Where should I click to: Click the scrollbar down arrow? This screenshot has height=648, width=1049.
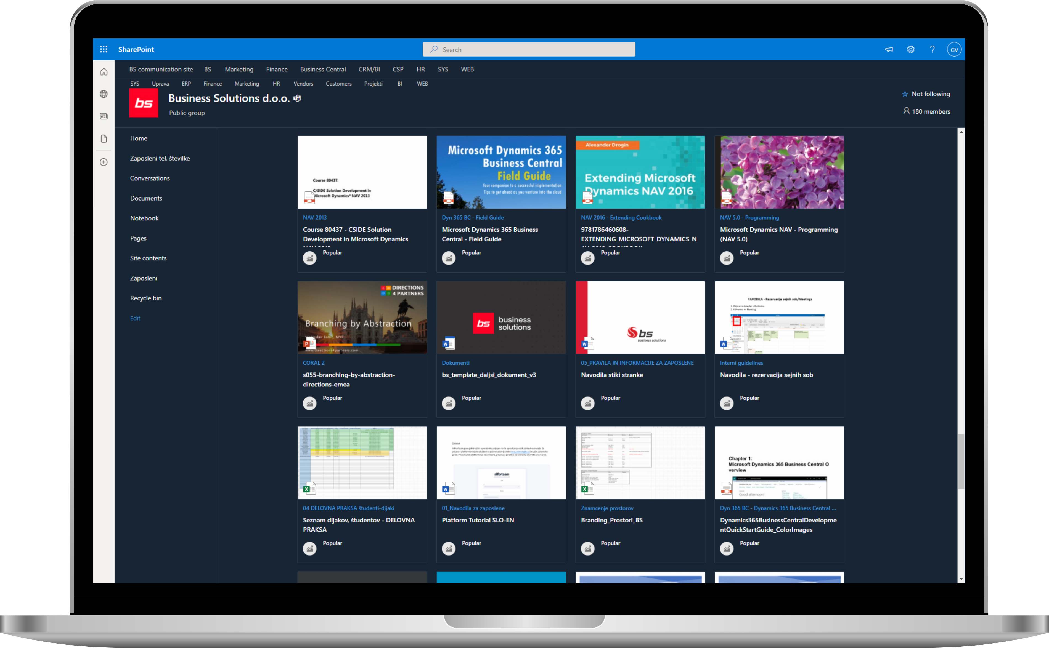[x=961, y=579]
